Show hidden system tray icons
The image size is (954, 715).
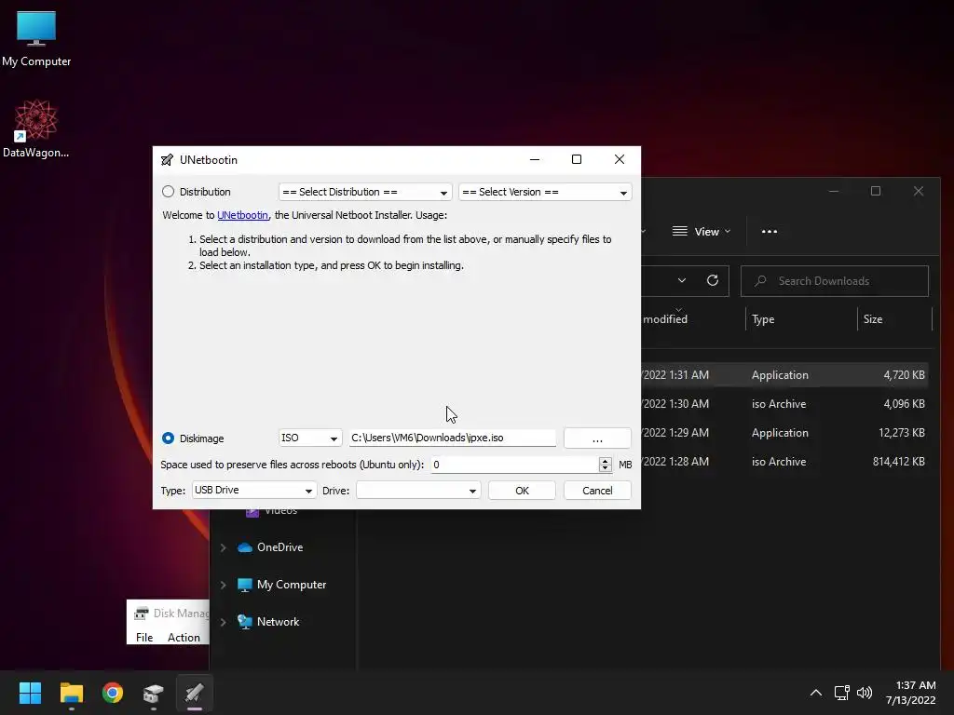coord(816,693)
